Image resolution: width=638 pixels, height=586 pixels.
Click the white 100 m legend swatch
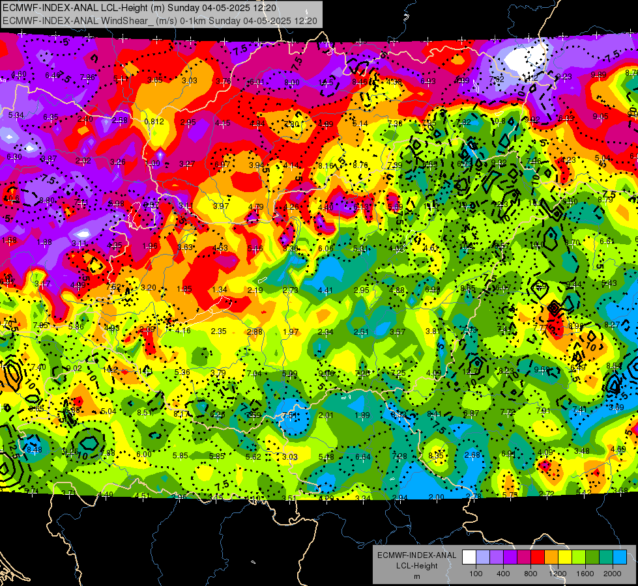[x=469, y=557]
